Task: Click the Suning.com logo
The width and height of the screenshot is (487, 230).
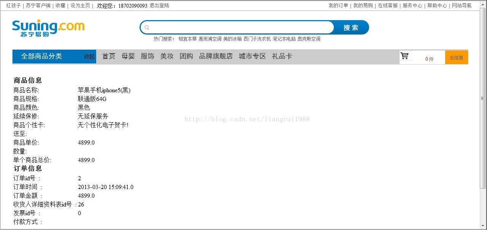Action: pos(48,28)
